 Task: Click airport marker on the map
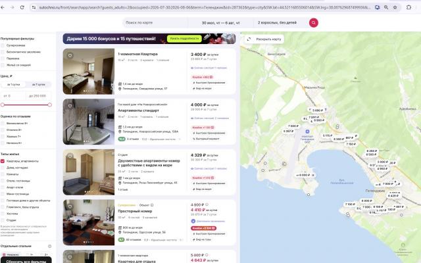pyautogui.click(x=307, y=131)
